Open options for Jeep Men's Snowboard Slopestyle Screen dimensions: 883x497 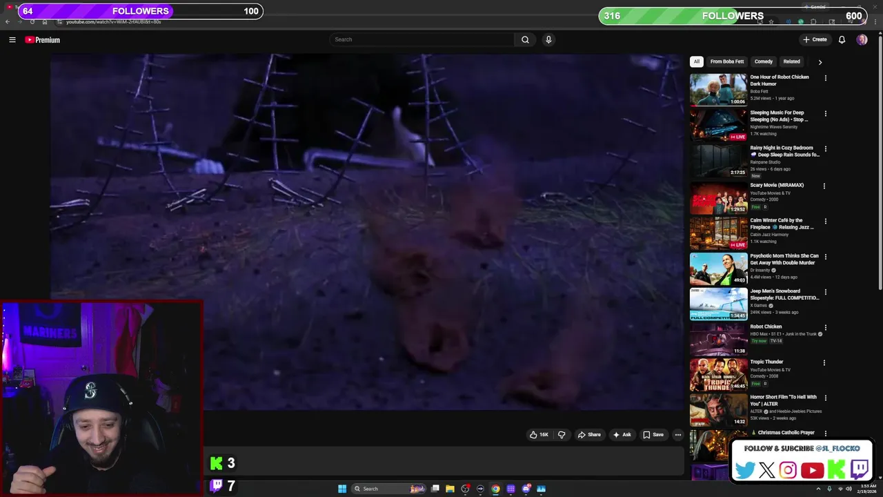pyautogui.click(x=825, y=292)
